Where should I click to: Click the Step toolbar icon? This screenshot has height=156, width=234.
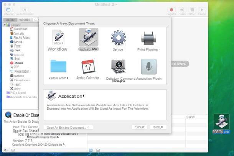click(182, 10)
